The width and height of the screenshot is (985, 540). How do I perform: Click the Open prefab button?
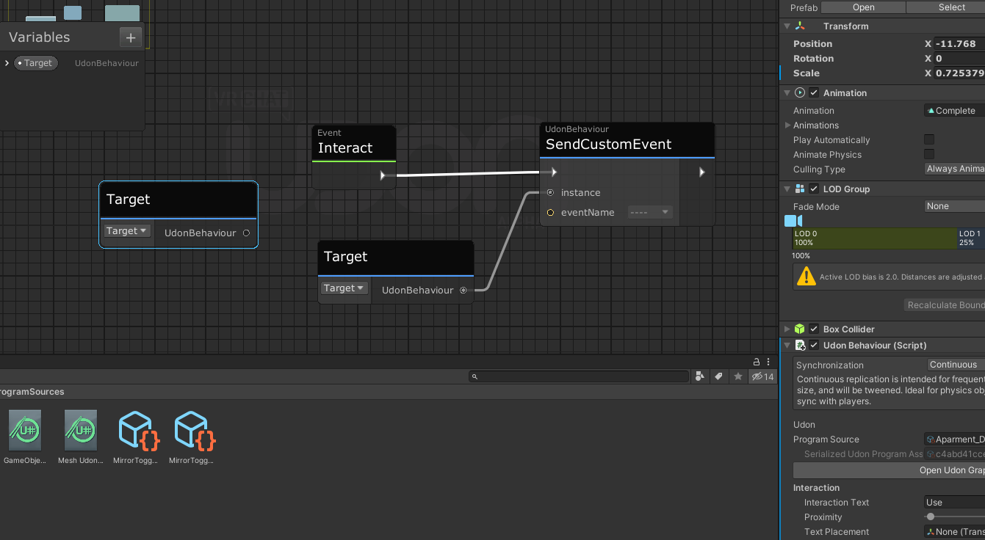pos(864,7)
